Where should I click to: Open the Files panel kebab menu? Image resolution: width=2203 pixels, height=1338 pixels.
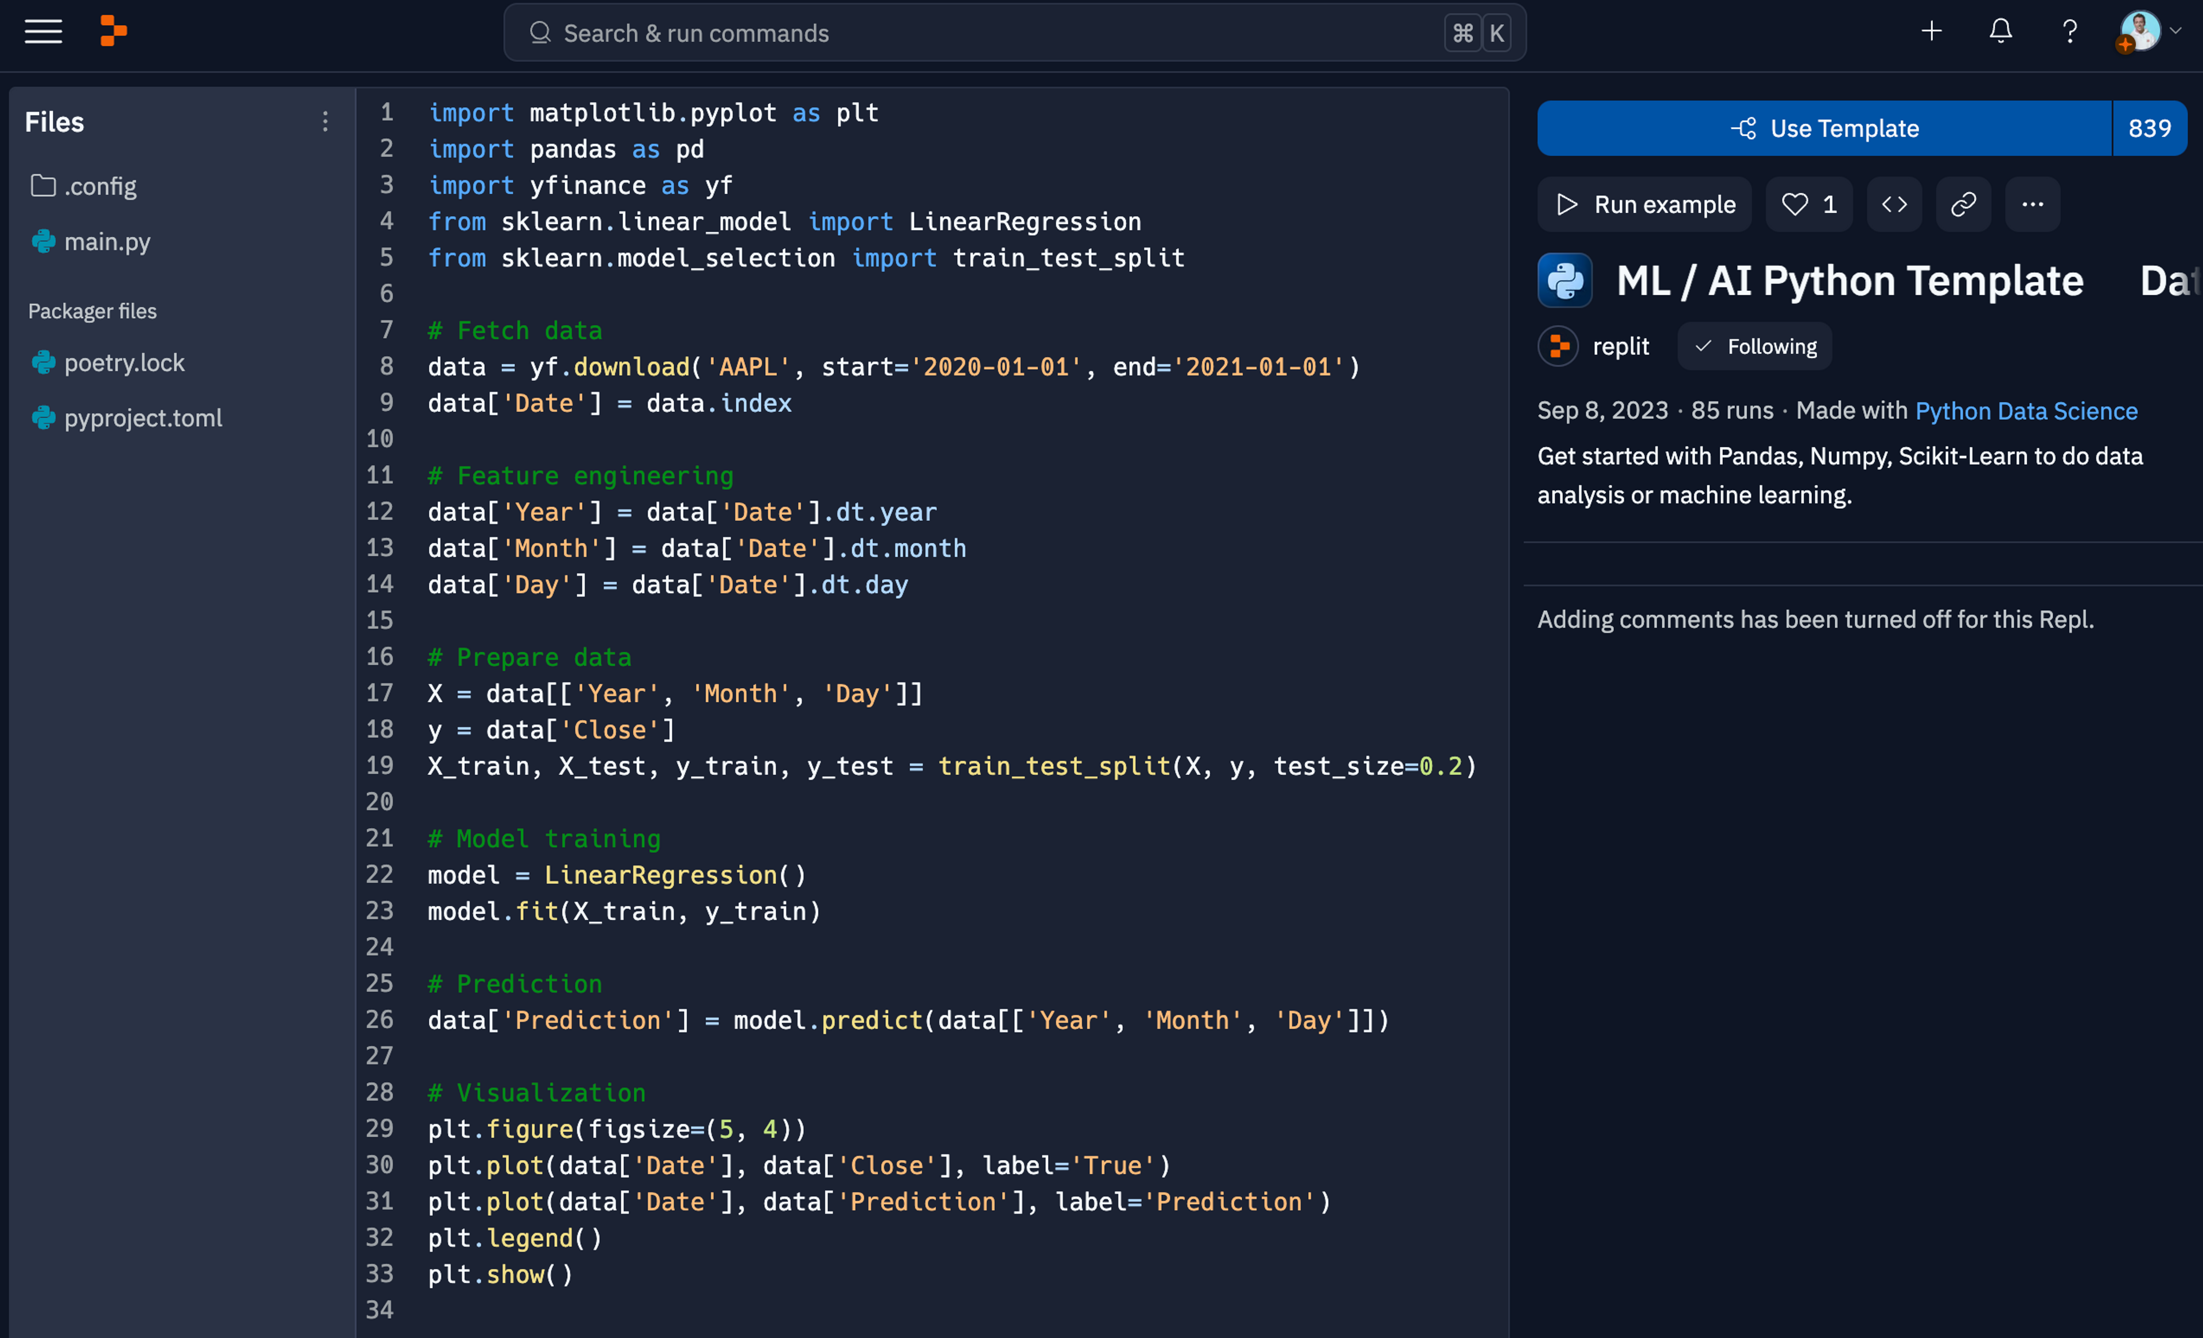325,122
